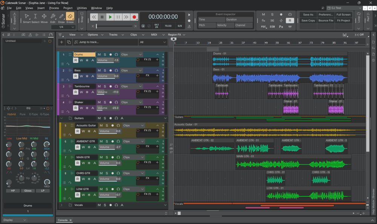This screenshot has width=377, height=224.
Task: Open the Insert menu
Action: [x=41, y=8]
